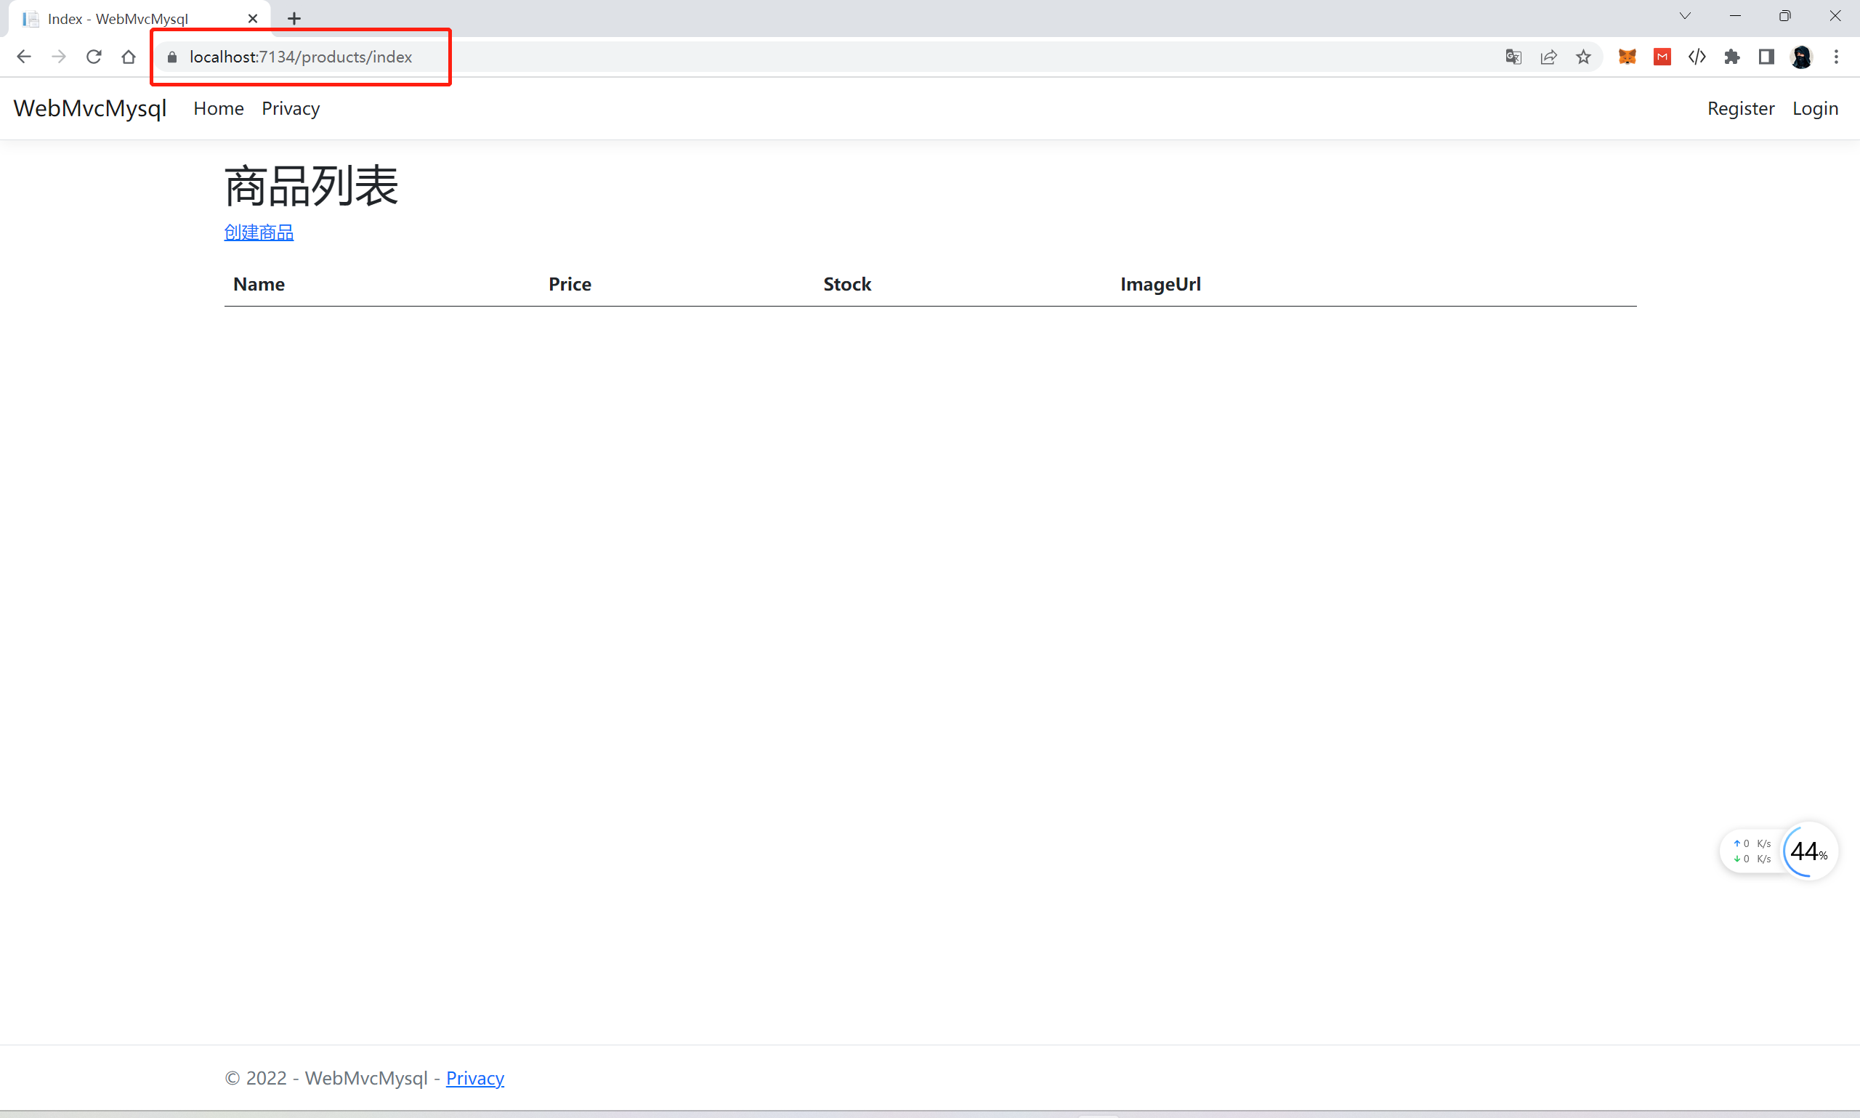Click the 44% memory usage floating widget
The height and width of the screenshot is (1118, 1860).
(1808, 851)
